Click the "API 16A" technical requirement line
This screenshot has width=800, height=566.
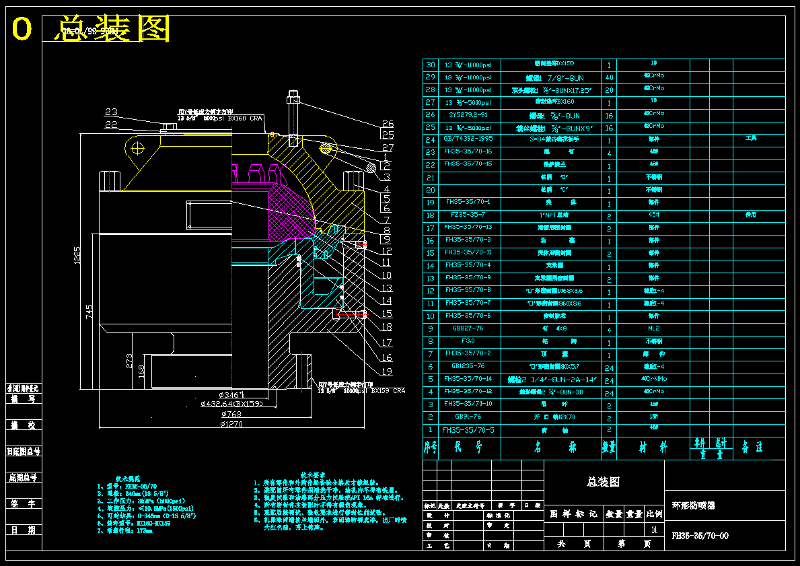329,497
